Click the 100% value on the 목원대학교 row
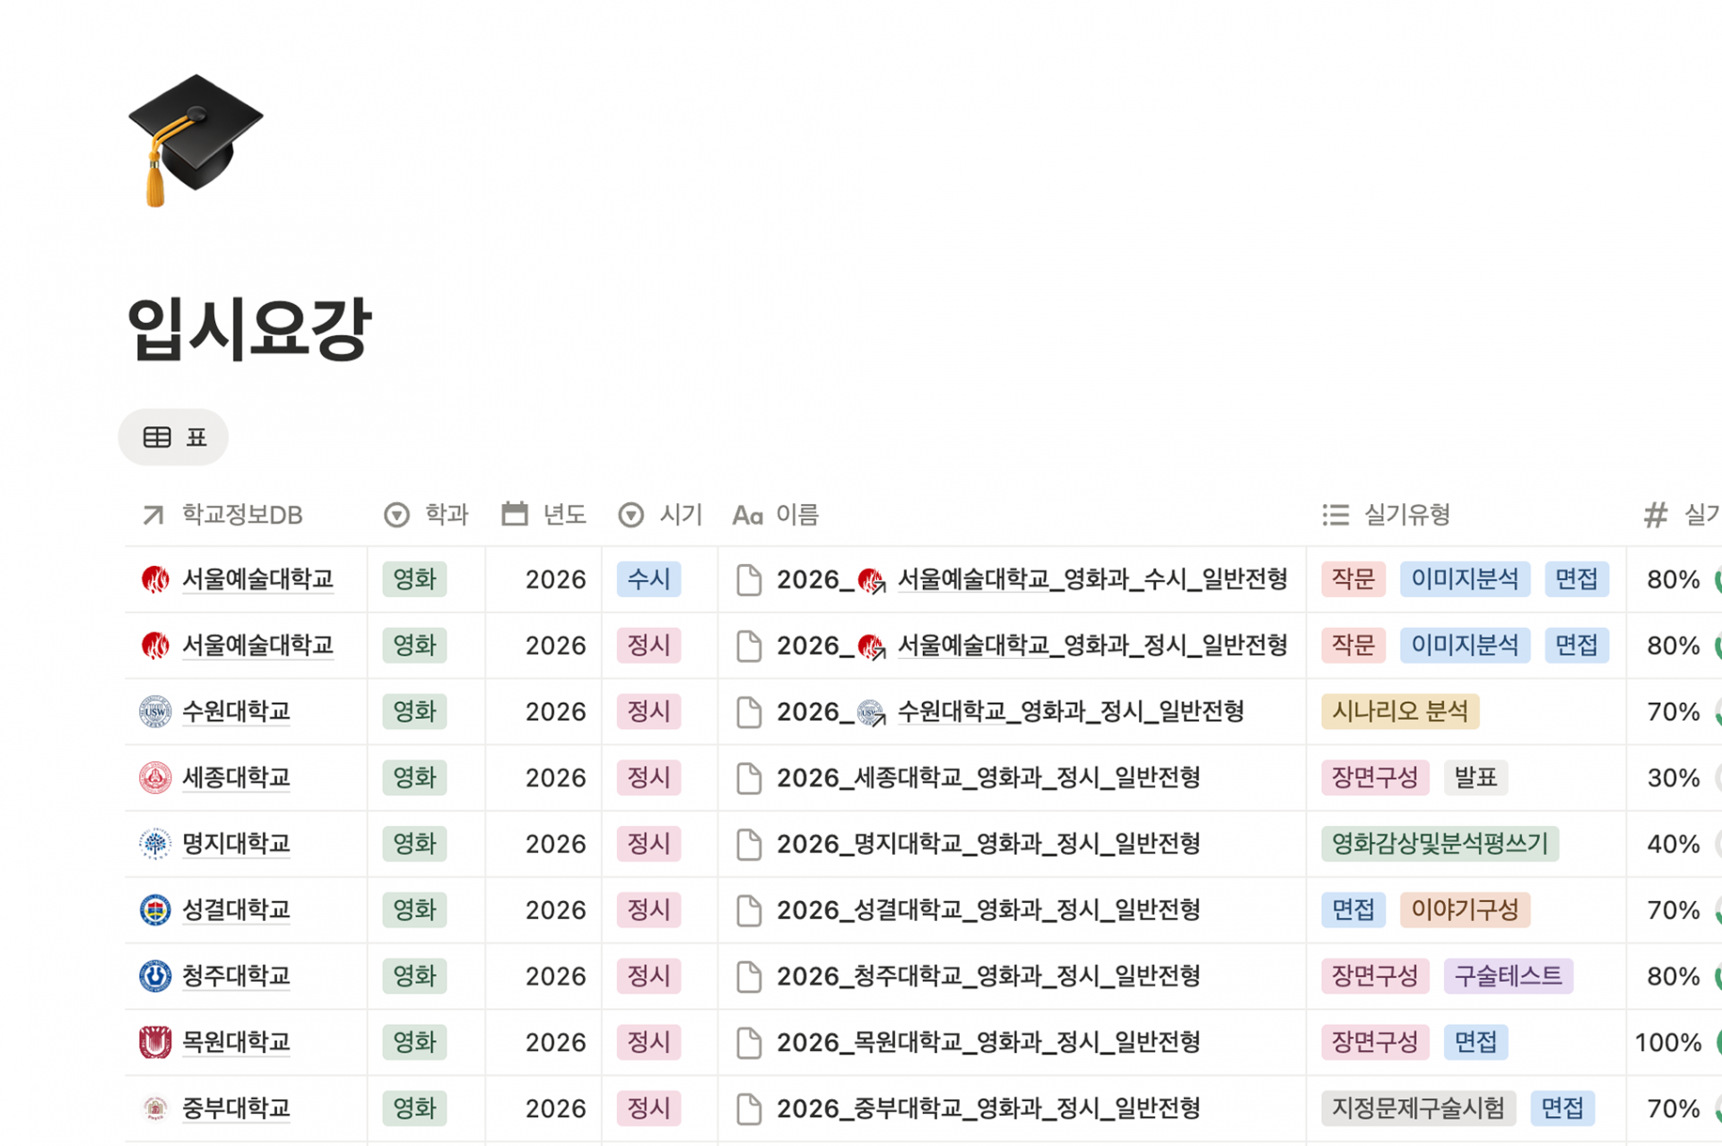This screenshot has width=1722, height=1146. (1668, 1042)
